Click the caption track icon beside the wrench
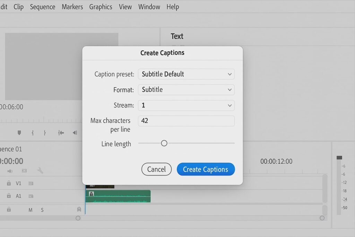Image resolution: width=355 pixels, height=237 pixels. [24, 171]
